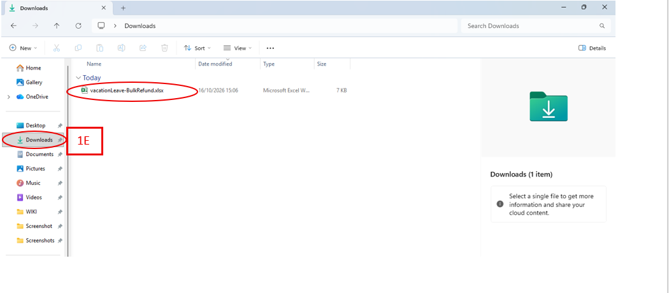Click the Delete trash icon
The width and height of the screenshot is (669, 293).
[164, 48]
